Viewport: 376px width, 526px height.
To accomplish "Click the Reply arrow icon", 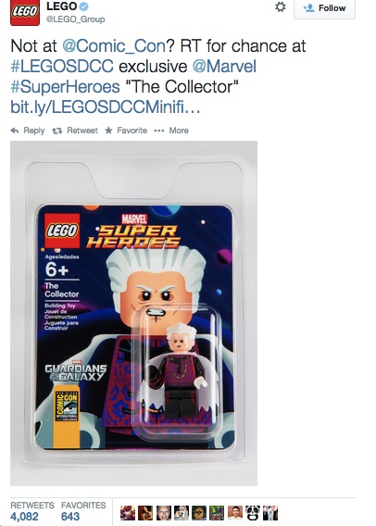I will (x=15, y=131).
